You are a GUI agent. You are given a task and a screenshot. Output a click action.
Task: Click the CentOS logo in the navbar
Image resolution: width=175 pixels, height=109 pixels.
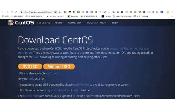pos(21,23)
